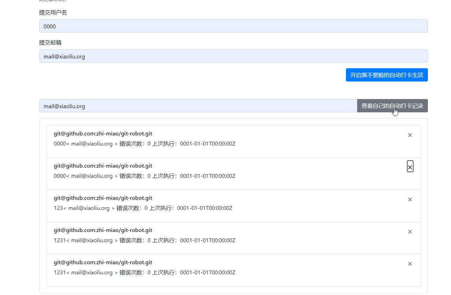Focus the 提交邮箱 input field
This screenshot has height=295, width=451.
tap(233, 56)
